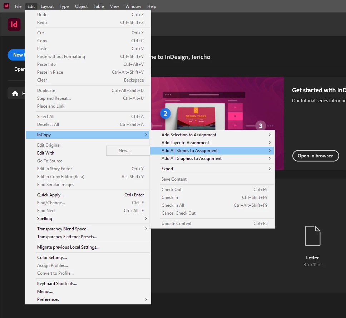Open the View menu
Viewport: 346px width, 318px height.
(114, 6)
